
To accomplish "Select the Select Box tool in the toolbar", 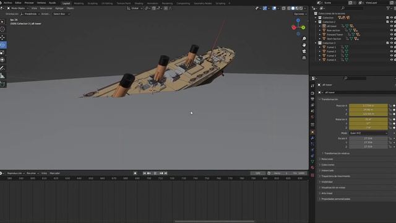I will [2, 22].
